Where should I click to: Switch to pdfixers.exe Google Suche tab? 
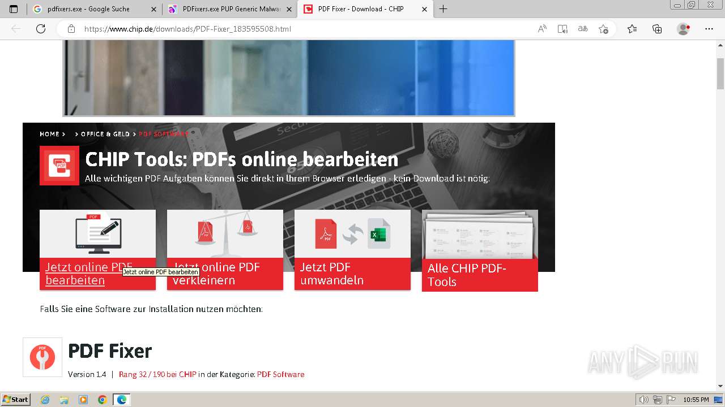94,9
